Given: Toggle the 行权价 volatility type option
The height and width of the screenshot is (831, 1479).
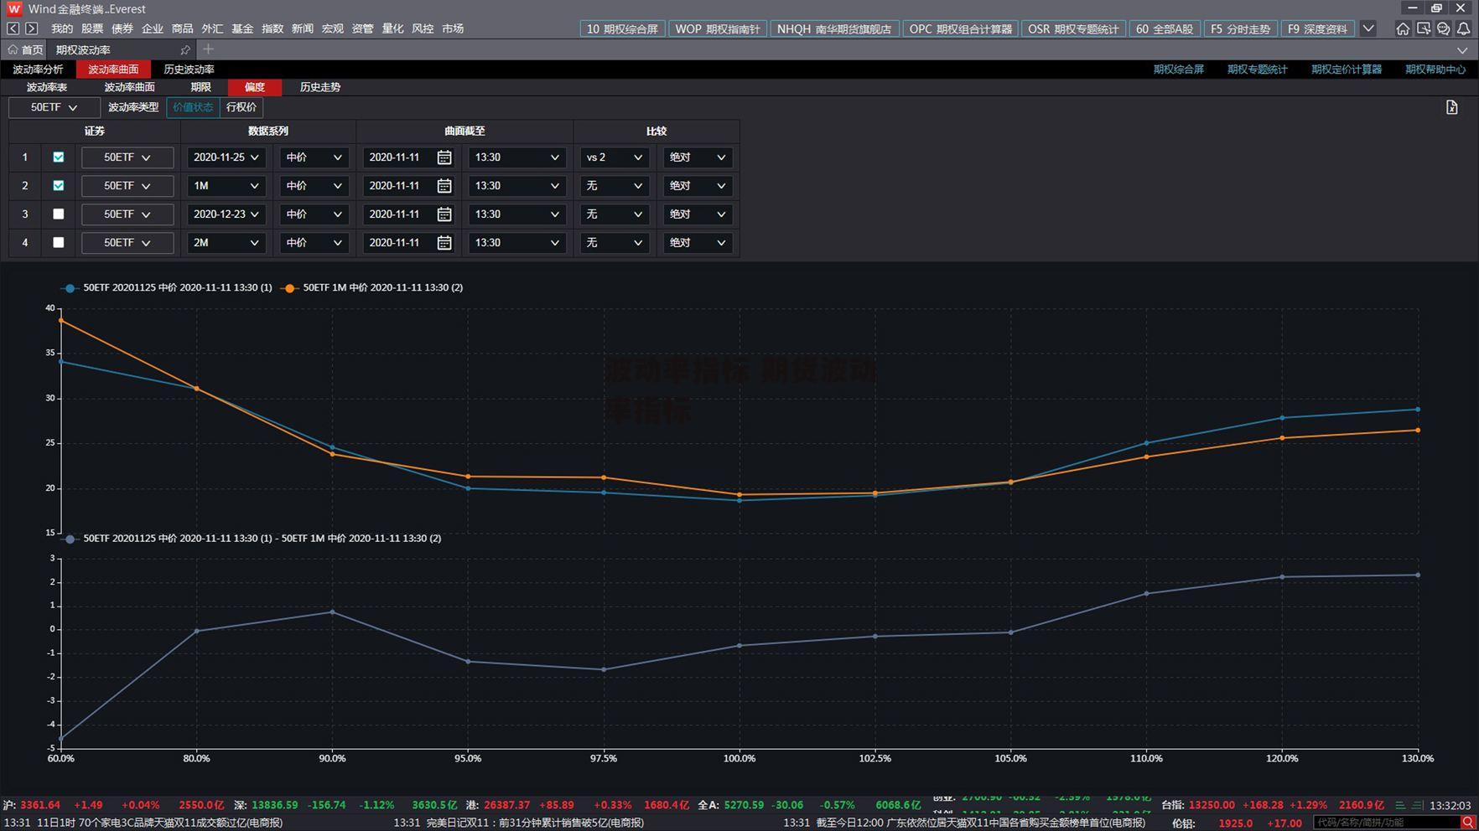Looking at the screenshot, I should [241, 107].
